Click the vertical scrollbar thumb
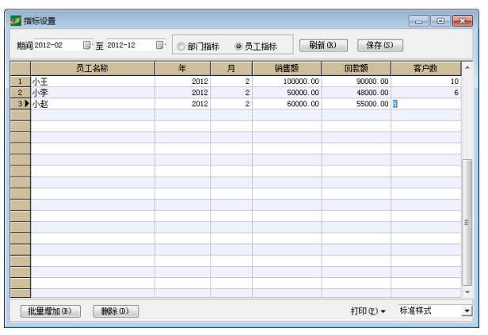This screenshot has width=488, height=335. 467,223
